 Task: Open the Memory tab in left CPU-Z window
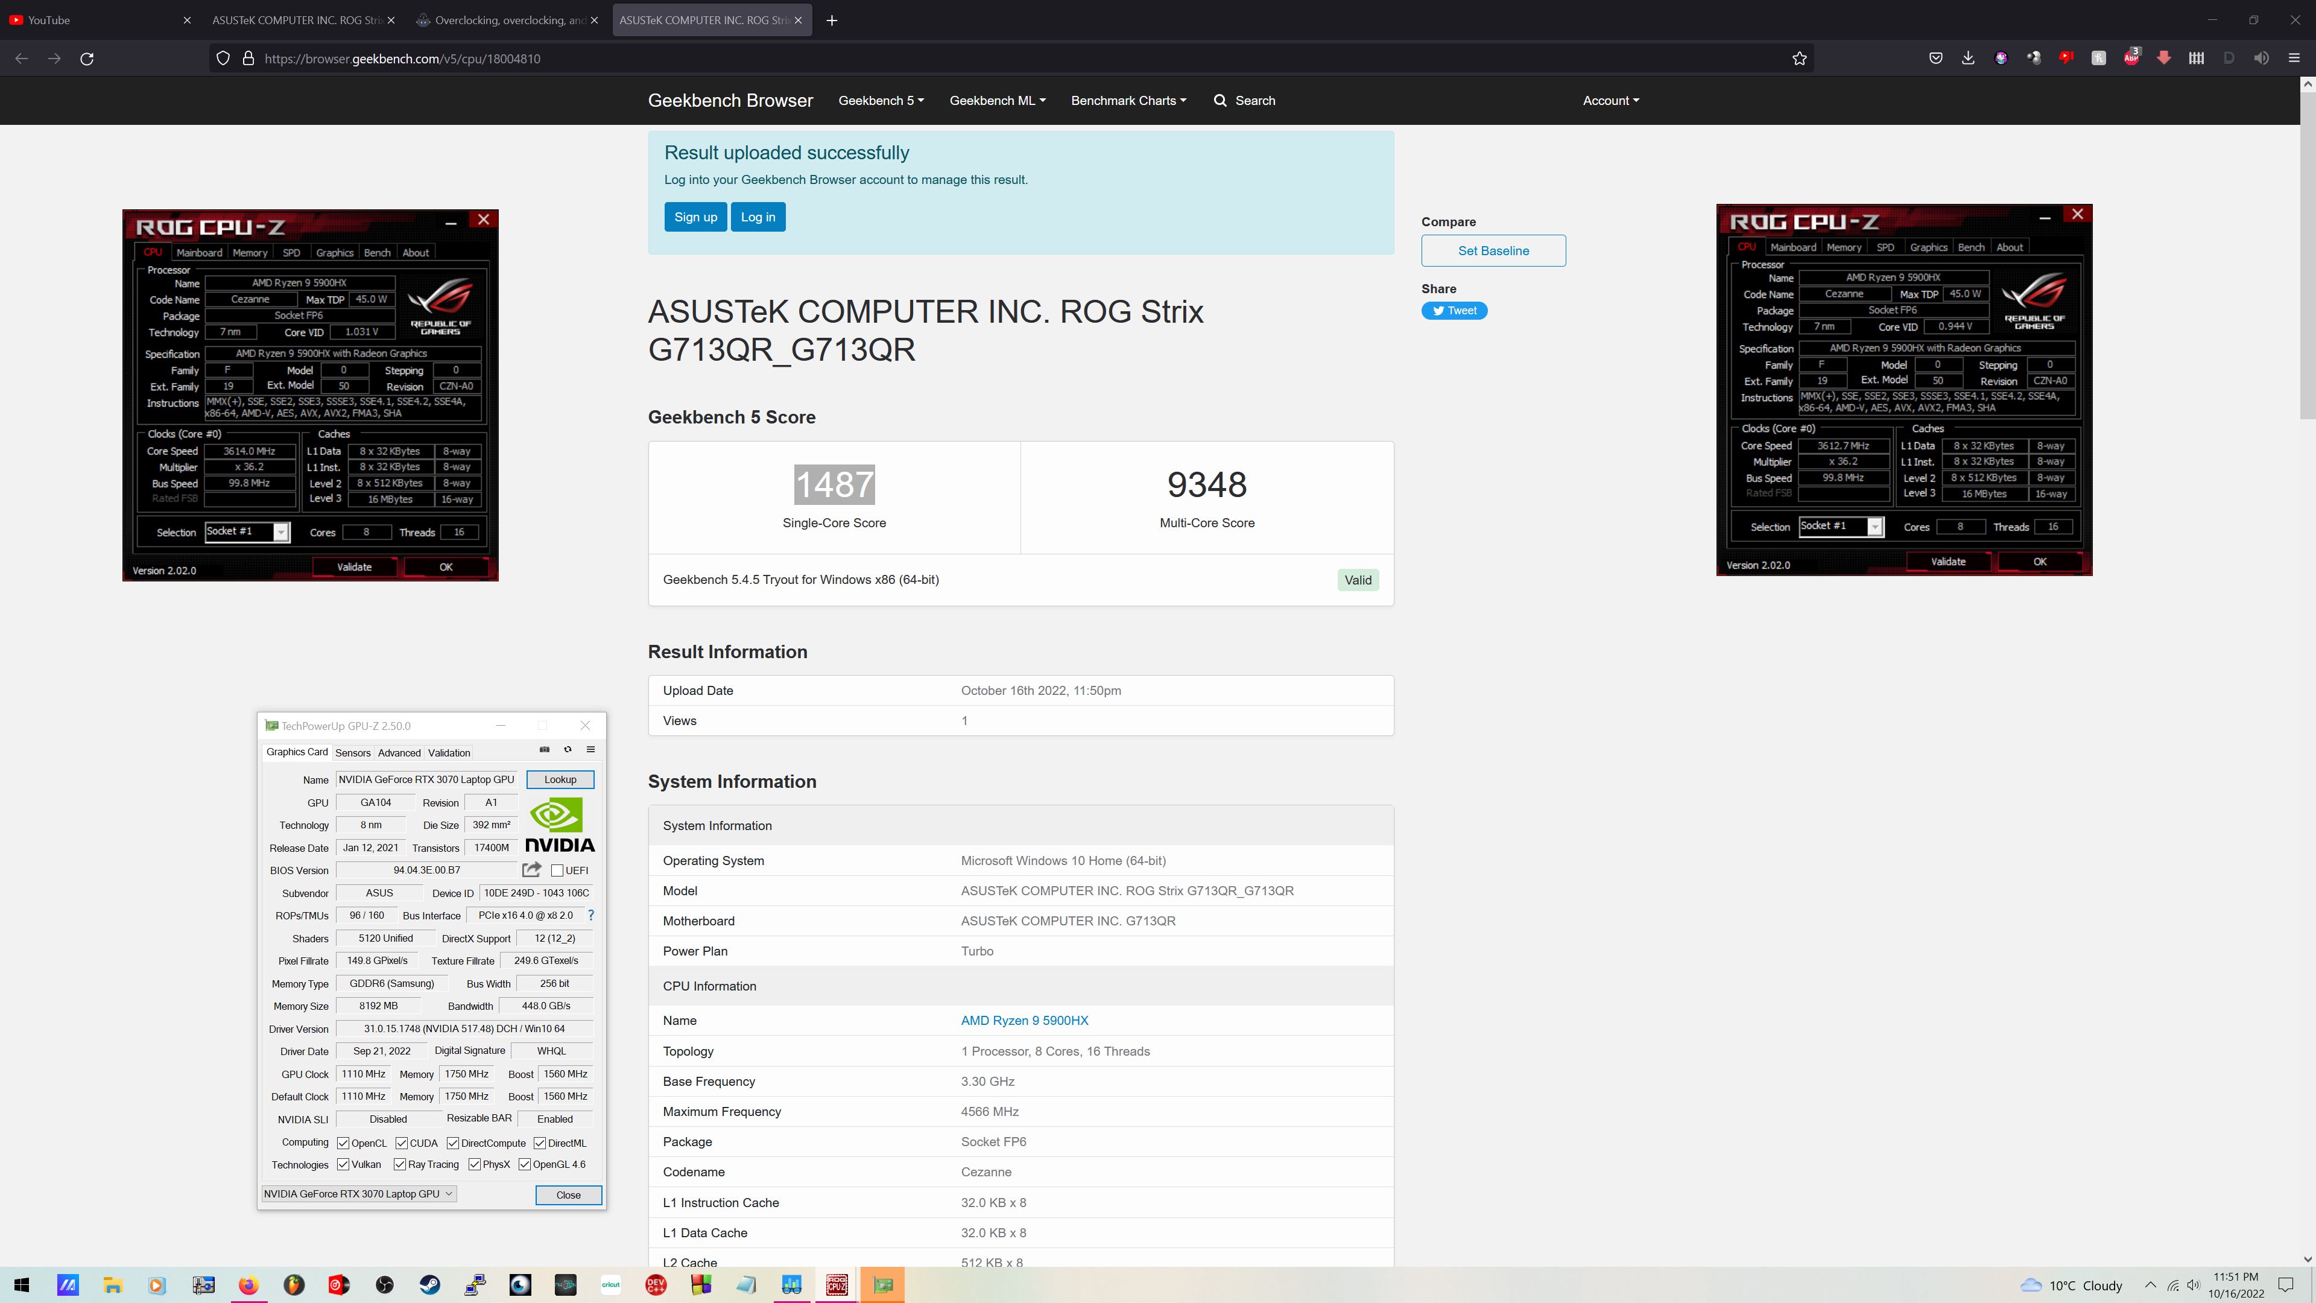click(x=250, y=253)
